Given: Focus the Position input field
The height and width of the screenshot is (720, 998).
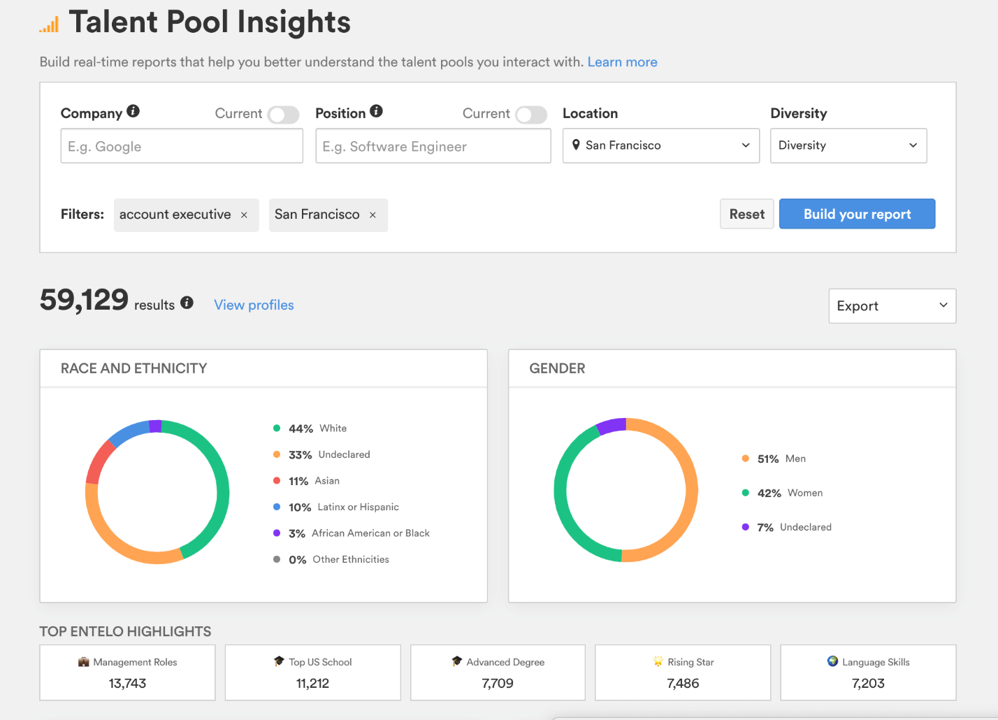Looking at the screenshot, I should (433, 145).
